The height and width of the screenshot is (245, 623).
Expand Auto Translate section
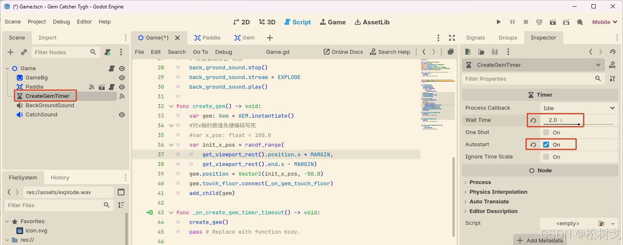(489, 202)
